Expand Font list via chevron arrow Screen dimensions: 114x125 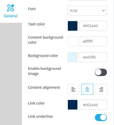tap(103, 10)
